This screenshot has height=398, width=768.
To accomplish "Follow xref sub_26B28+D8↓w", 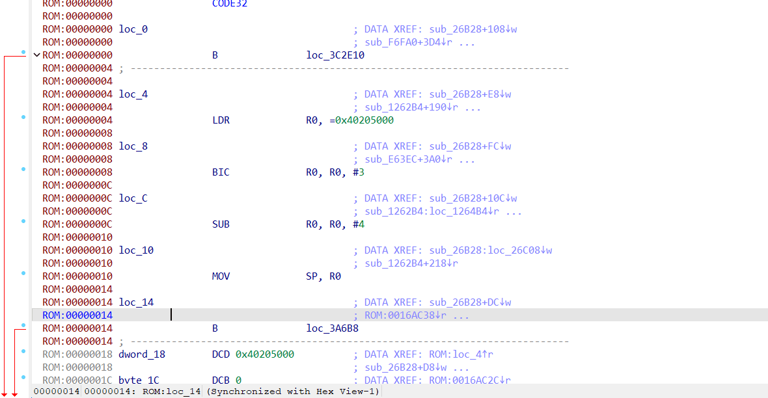I will pos(405,367).
